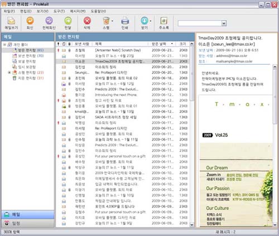Click envelope icon of SADA mail row
Image resolution: width=279 pixels, height=236 pixels.
point(64,117)
